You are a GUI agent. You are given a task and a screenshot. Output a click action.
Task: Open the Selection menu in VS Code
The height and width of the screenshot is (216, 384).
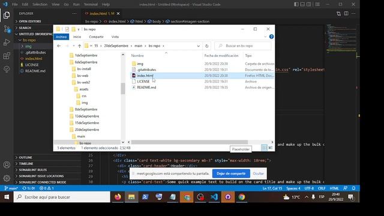click(x=40, y=4)
